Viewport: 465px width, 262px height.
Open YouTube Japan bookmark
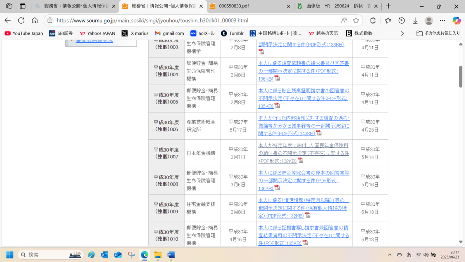[24, 33]
